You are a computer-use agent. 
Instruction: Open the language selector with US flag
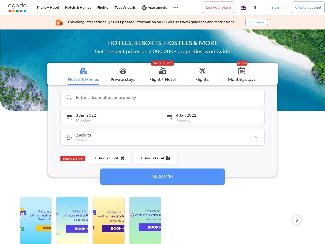click(243, 7)
